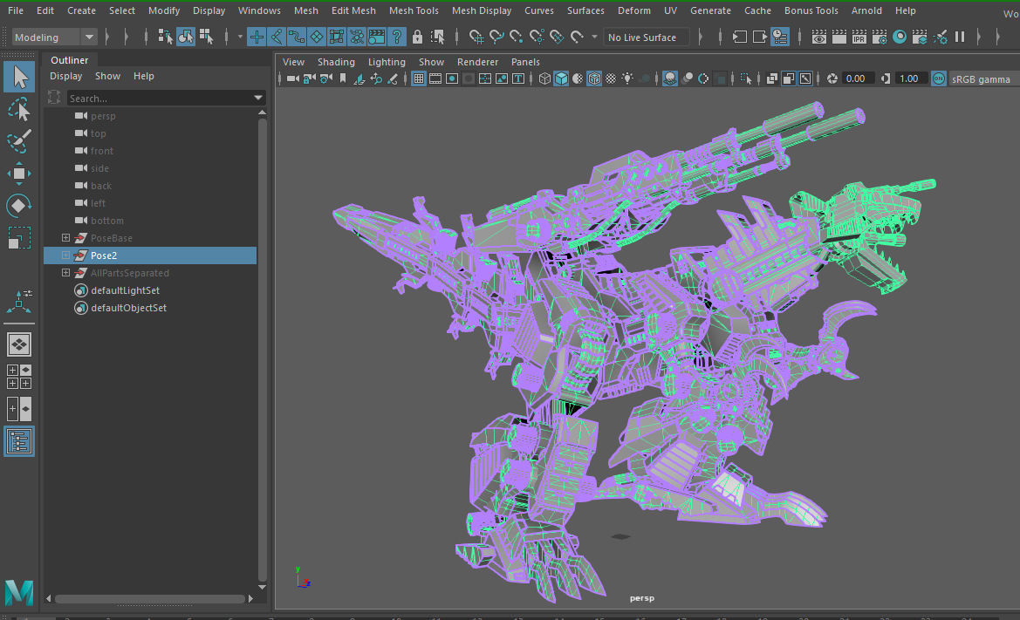Click the Select camera icon in viewport
This screenshot has height=620, width=1020.
pyautogui.click(x=292, y=78)
